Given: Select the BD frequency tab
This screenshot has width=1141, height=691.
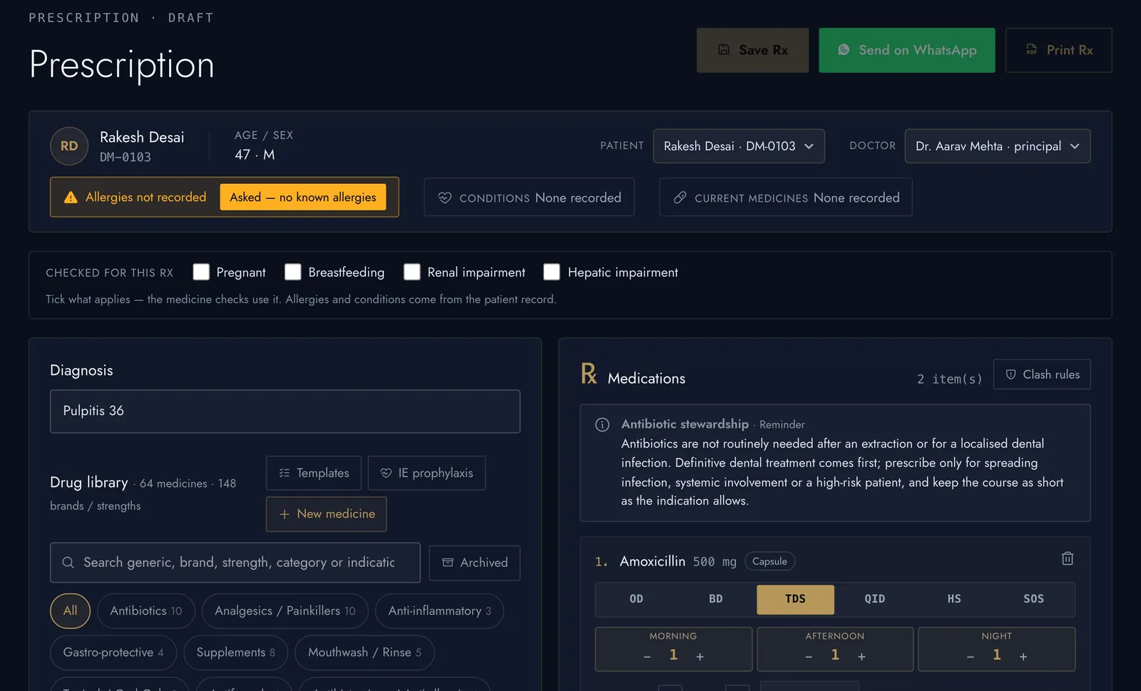Looking at the screenshot, I should 716,599.
